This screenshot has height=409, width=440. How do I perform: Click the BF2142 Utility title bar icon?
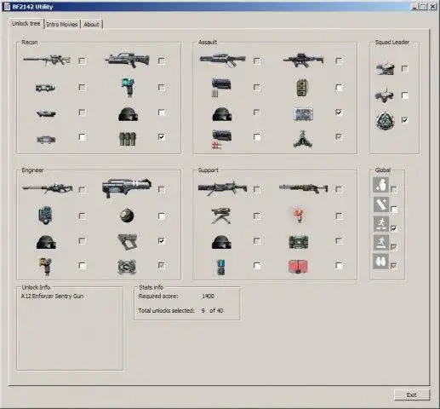7,7
